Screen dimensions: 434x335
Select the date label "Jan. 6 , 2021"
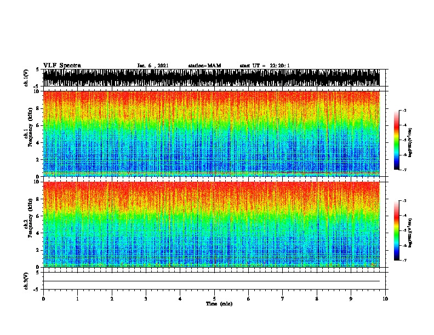153,66
